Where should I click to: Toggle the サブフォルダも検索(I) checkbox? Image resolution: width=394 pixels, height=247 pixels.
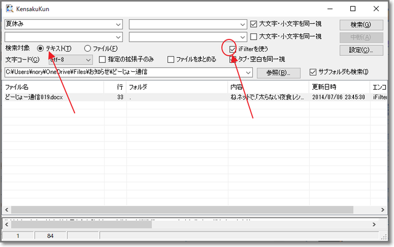[x=313, y=72]
